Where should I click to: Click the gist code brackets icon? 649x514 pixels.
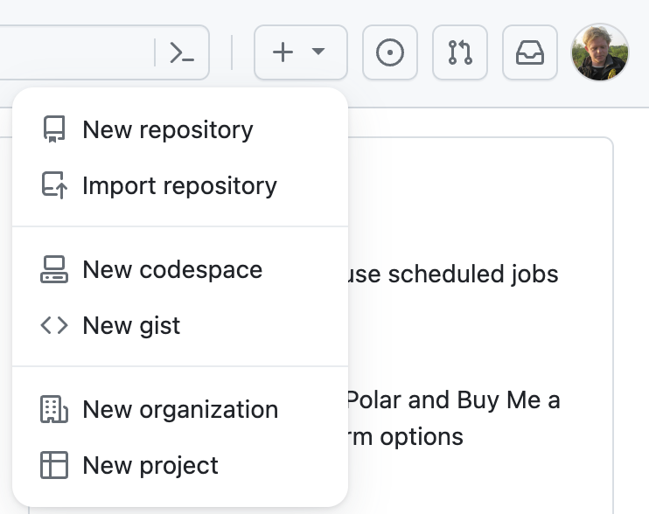pyautogui.click(x=54, y=325)
